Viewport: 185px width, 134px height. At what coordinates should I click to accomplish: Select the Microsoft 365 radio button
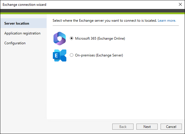click(x=72, y=38)
